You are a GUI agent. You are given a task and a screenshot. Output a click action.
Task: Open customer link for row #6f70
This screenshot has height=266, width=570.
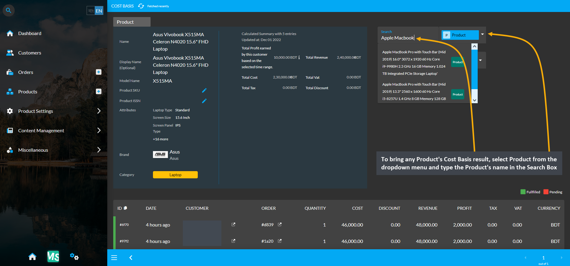click(233, 224)
